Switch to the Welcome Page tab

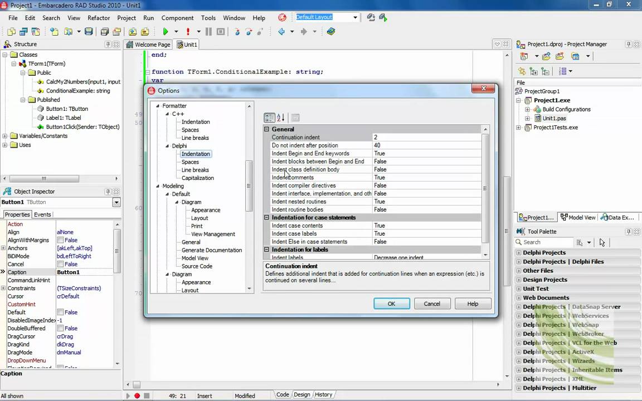(x=149, y=45)
